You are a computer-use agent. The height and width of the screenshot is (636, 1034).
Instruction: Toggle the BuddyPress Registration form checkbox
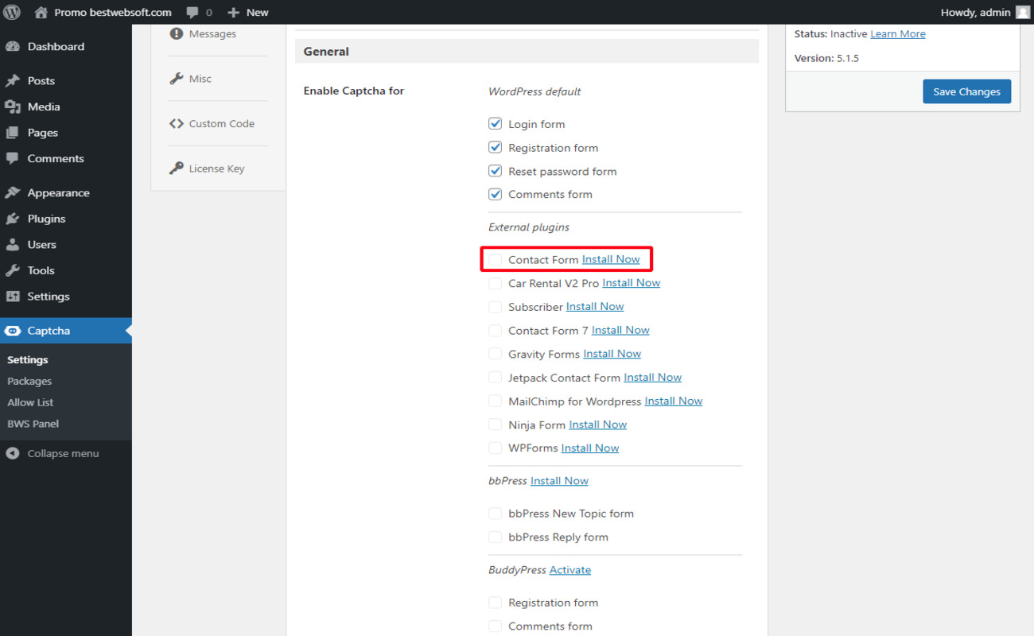point(496,603)
